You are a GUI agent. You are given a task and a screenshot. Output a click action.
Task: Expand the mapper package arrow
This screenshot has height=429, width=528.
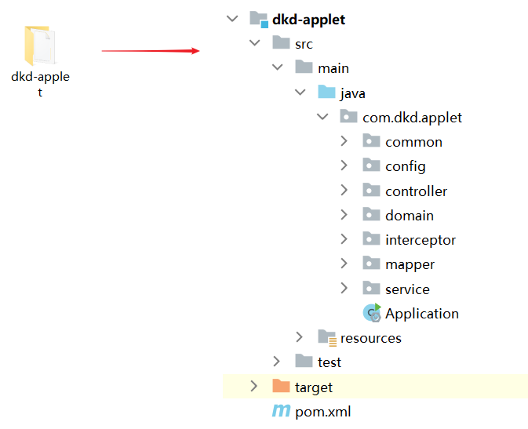point(344,264)
